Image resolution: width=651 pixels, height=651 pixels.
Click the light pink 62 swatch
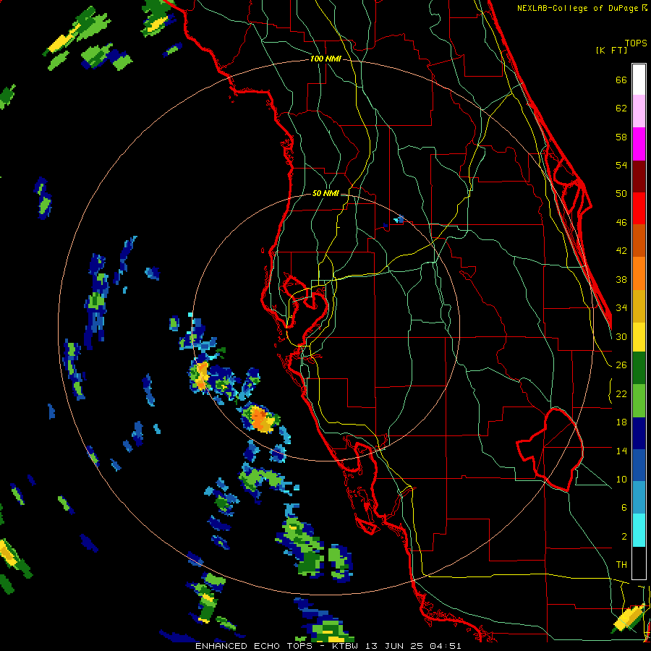pos(639,111)
